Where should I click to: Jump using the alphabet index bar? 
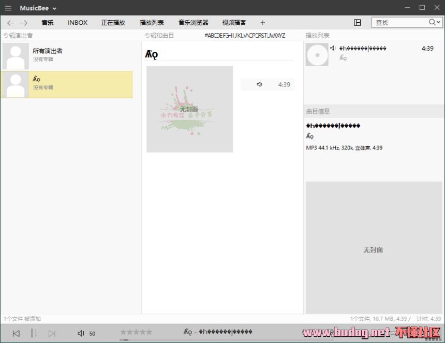tap(245, 36)
